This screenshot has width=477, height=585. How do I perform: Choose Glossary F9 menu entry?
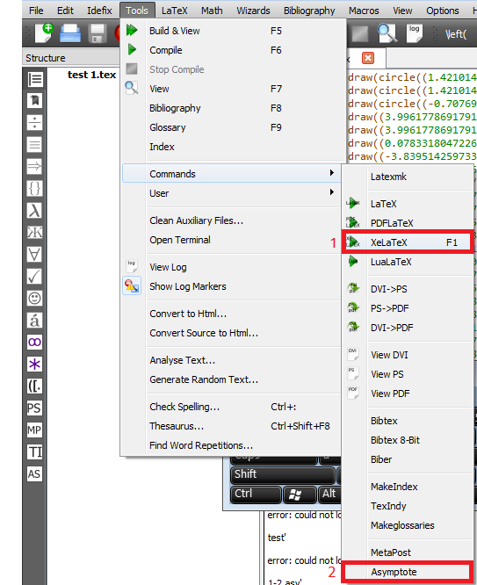point(231,127)
